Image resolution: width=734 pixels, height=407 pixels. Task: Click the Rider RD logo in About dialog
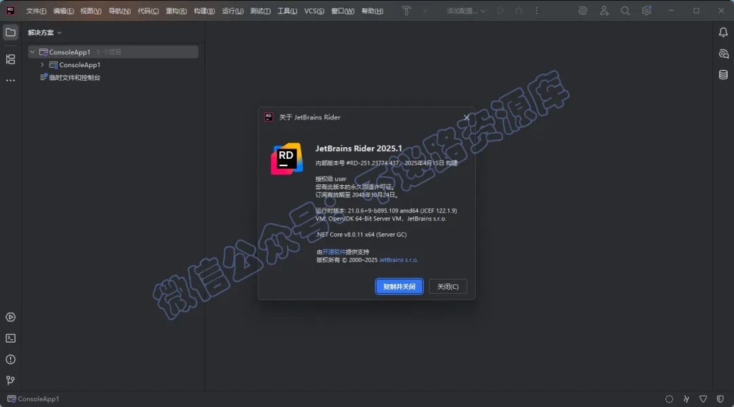(287, 159)
